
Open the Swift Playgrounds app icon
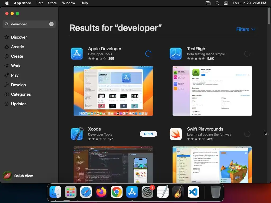tap(176, 134)
